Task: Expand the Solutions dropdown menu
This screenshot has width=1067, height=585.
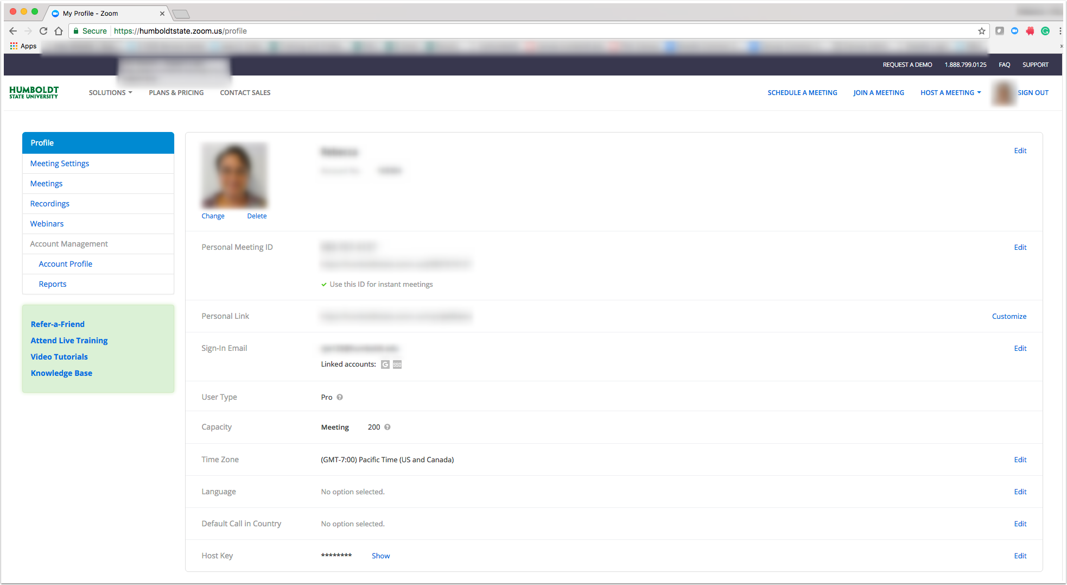Action: coord(111,93)
